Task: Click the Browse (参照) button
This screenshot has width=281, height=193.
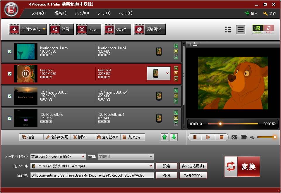Action: pyautogui.click(x=167, y=175)
